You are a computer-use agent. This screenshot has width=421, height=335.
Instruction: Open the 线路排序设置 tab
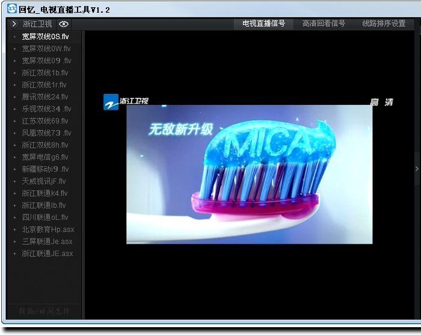[x=384, y=23]
